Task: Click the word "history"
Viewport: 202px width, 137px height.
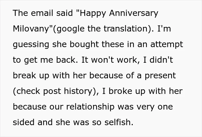Action: pos(78,91)
